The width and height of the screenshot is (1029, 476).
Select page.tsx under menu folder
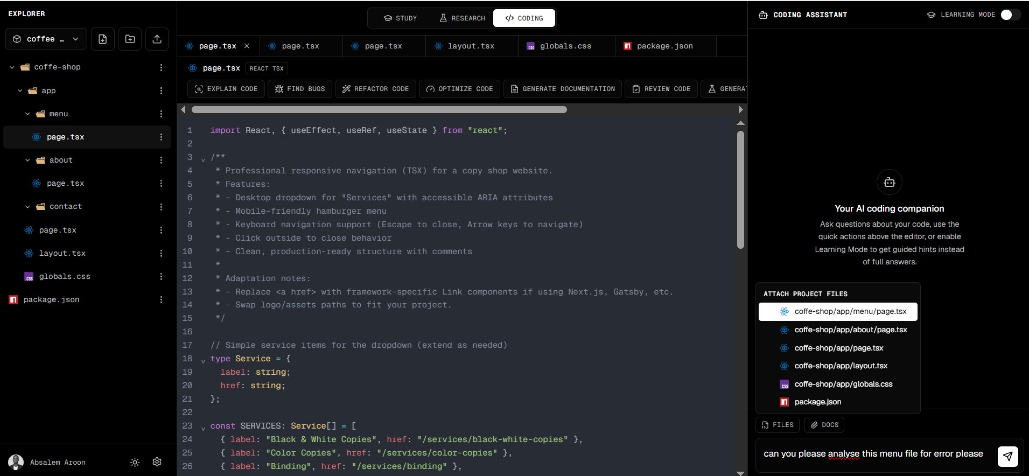(87, 137)
